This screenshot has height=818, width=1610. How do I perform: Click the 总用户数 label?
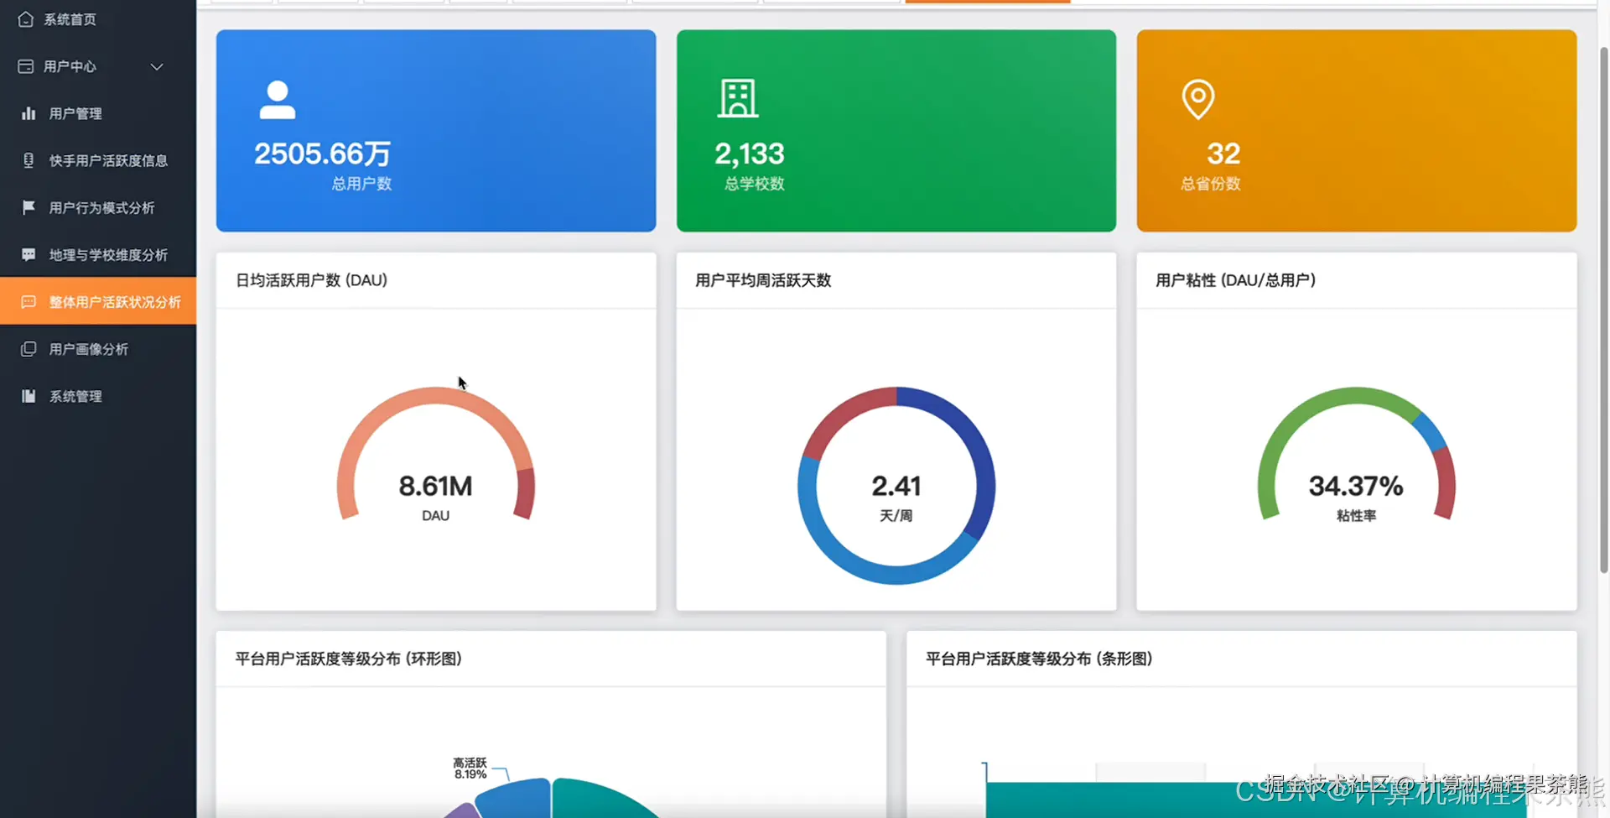(x=361, y=184)
